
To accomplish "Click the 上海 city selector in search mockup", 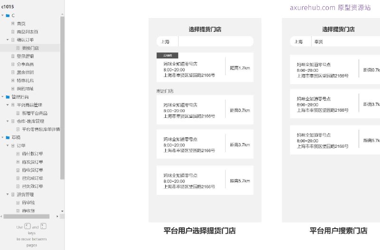I will click(301, 41).
